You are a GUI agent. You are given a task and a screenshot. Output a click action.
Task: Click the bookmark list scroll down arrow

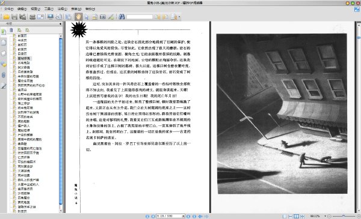coord(61,211)
